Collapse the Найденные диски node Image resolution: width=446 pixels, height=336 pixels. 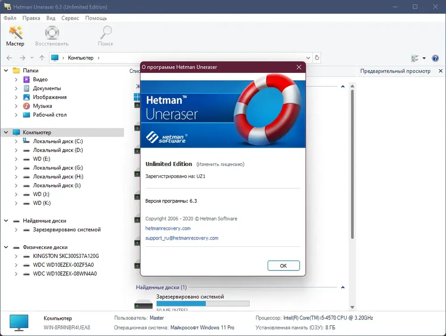pos(6,220)
